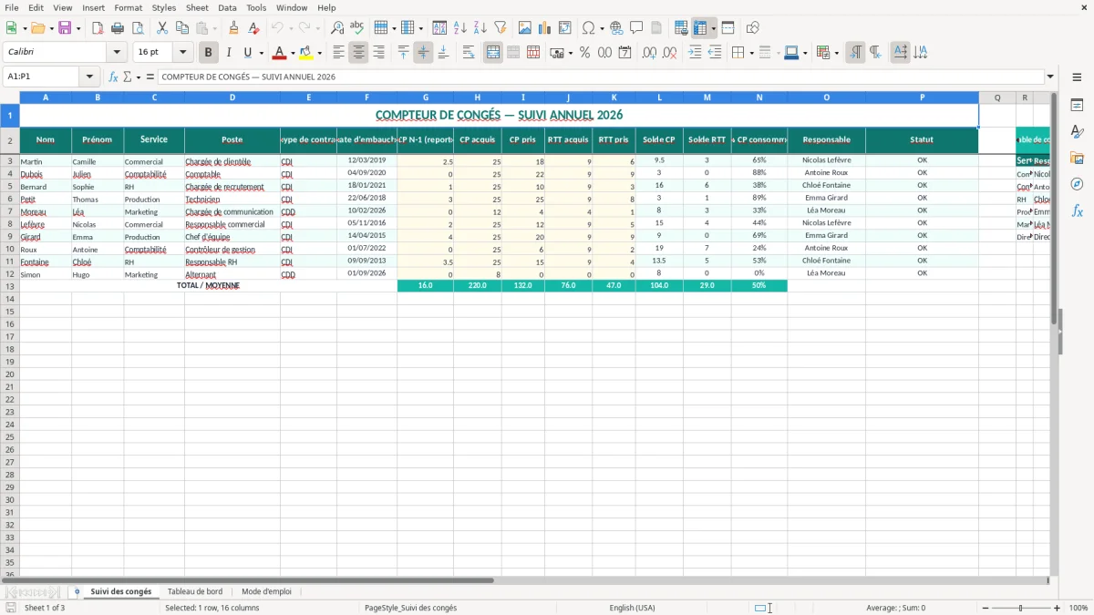Click Sort Ascending icon
This screenshot has width=1094, height=615.
point(460,28)
